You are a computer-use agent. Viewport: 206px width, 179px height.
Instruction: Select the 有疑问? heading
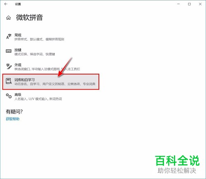[14, 112]
